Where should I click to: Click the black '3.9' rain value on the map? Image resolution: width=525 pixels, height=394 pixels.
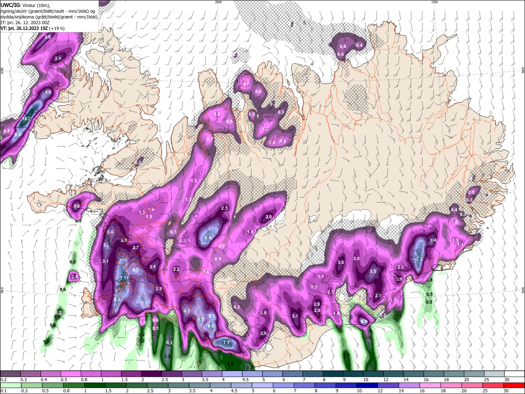pyautogui.click(x=167, y=357)
